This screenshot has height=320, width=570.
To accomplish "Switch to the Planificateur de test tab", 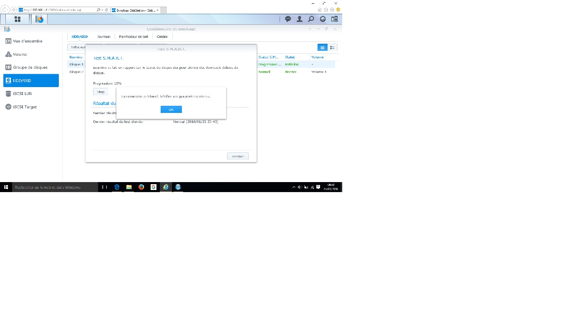I will [x=134, y=37].
